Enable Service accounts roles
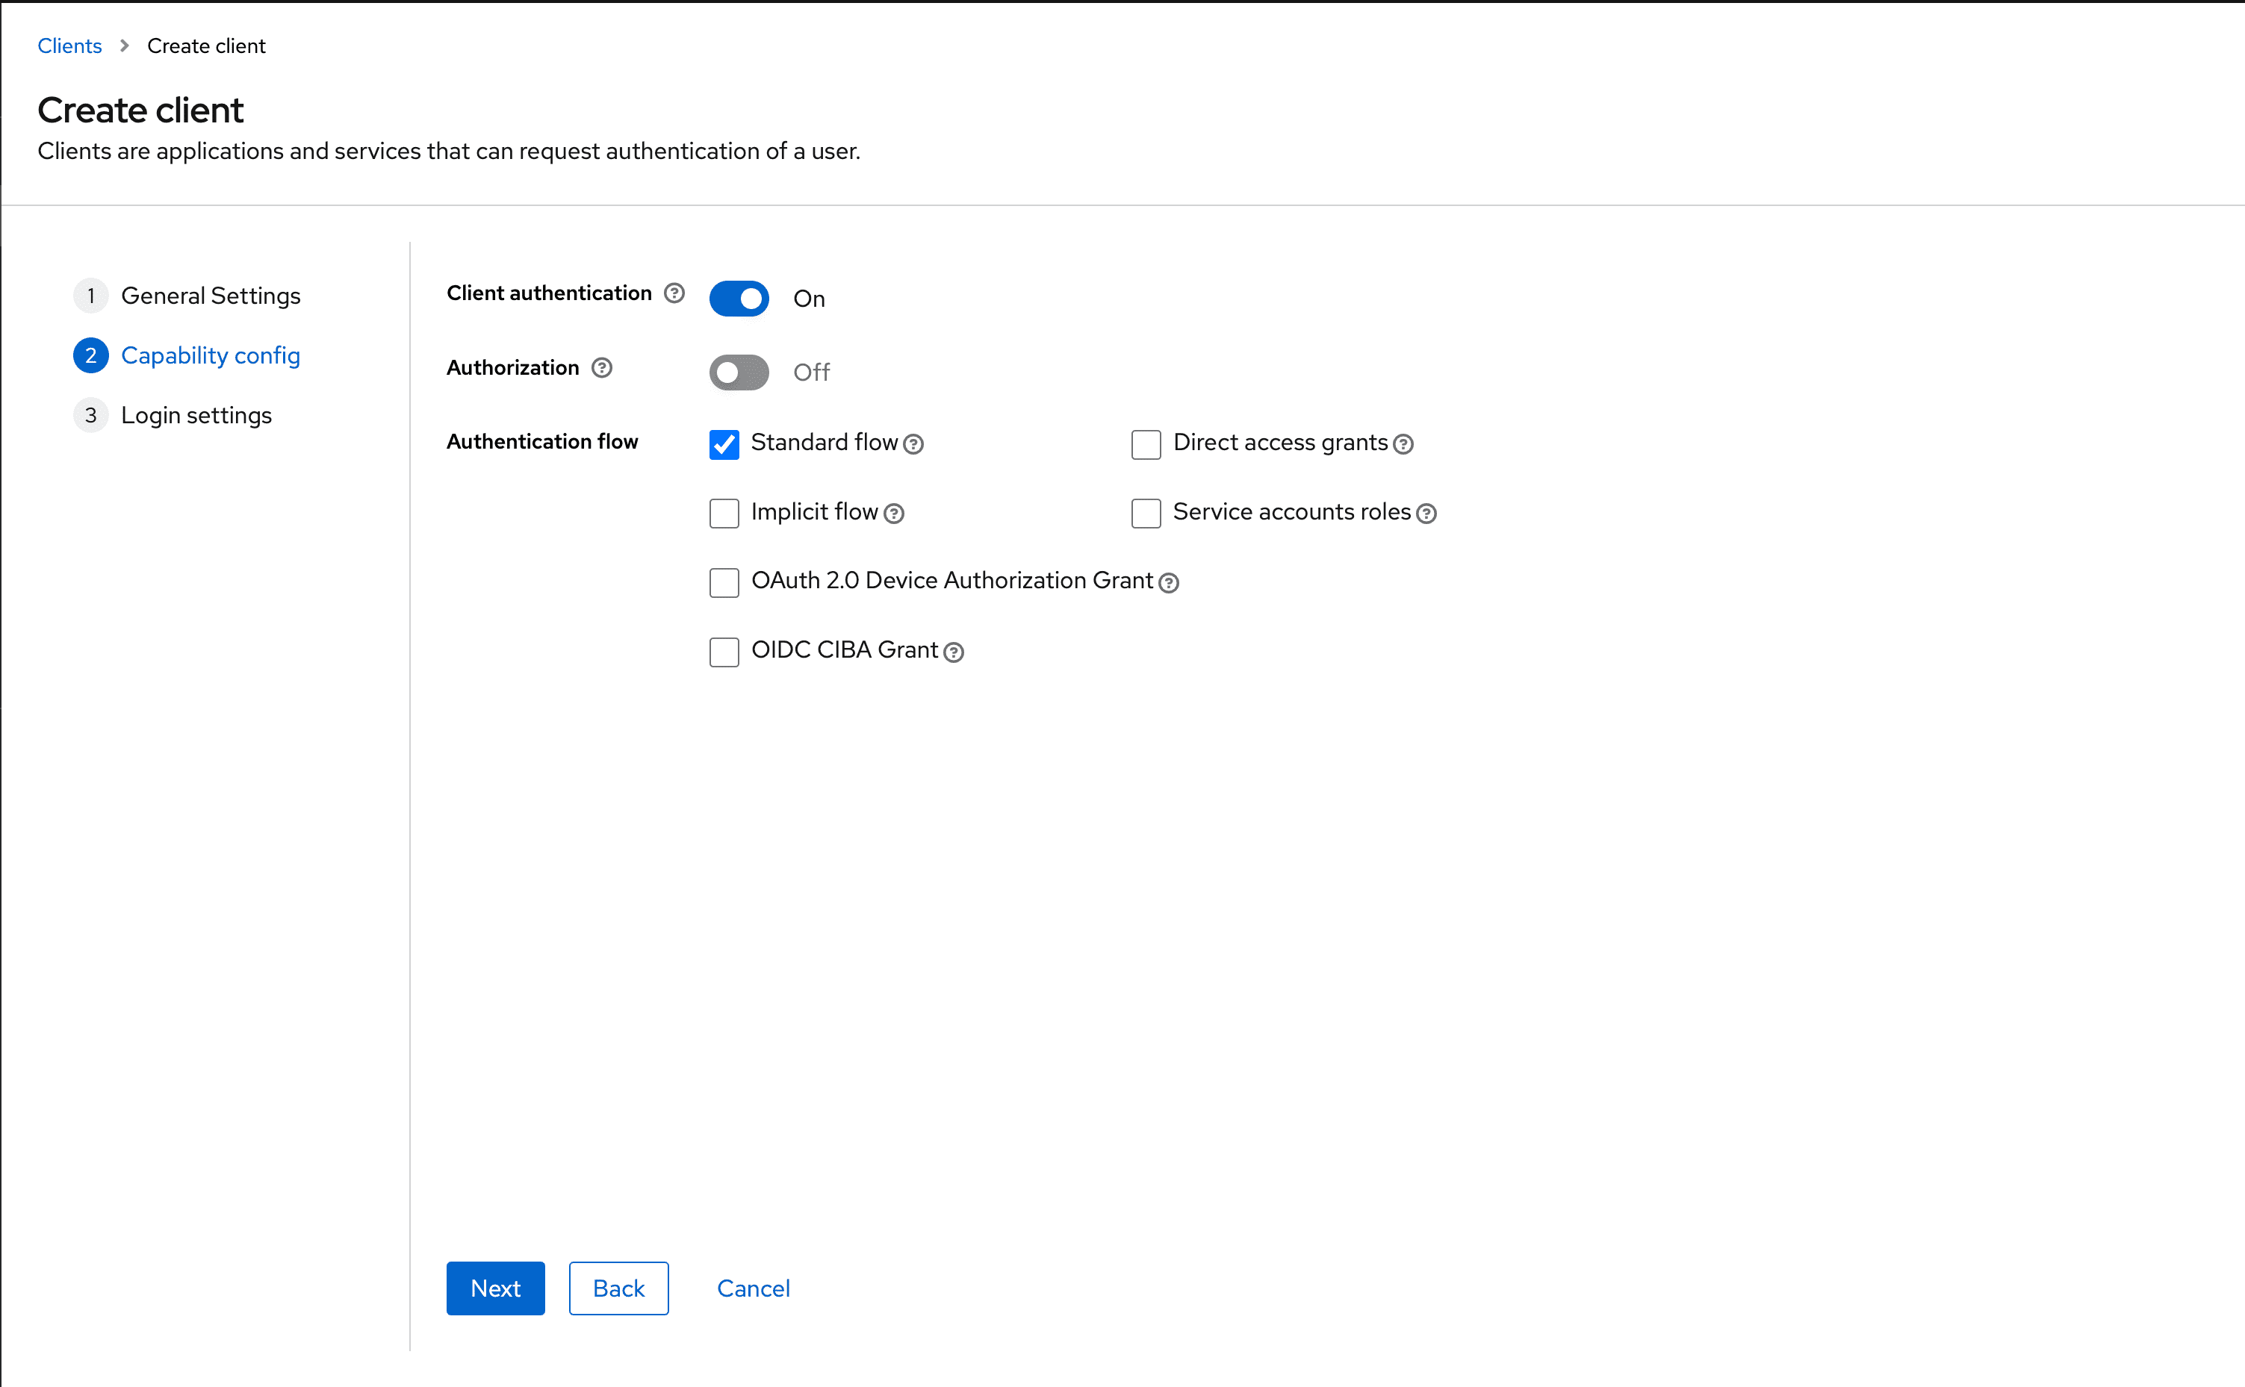The height and width of the screenshot is (1387, 2245). point(1146,514)
